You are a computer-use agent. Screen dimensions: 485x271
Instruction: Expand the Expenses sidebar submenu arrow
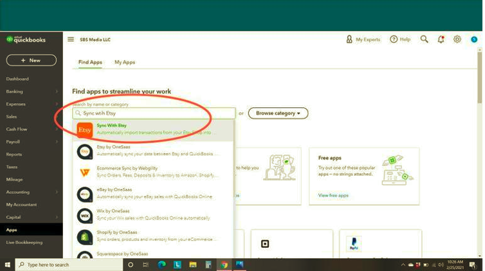tap(57, 104)
